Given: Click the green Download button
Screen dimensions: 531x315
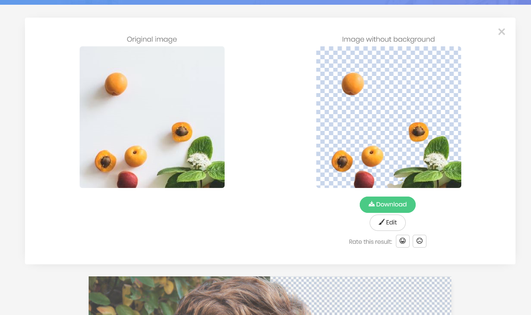Looking at the screenshot, I should [x=388, y=205].
